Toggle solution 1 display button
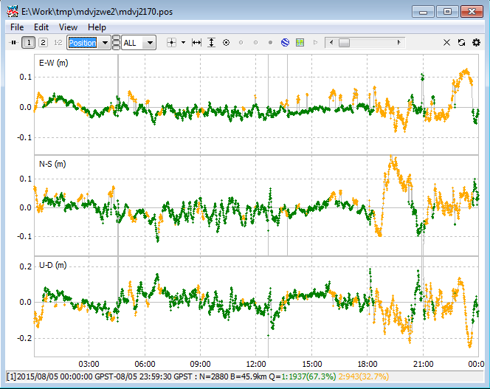490x389 pixels. [x=29, y=43]
